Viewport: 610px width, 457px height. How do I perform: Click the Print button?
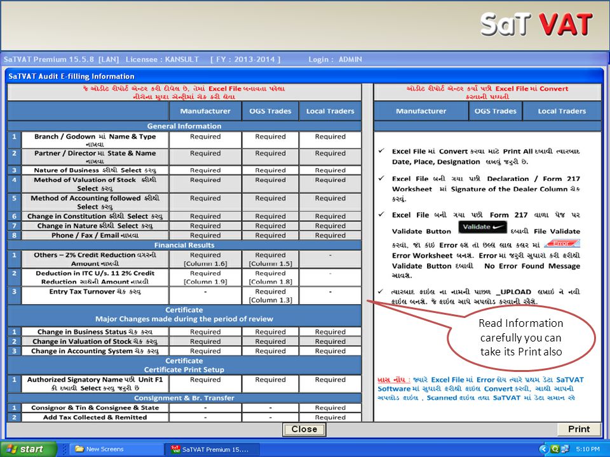click(579, 429)
